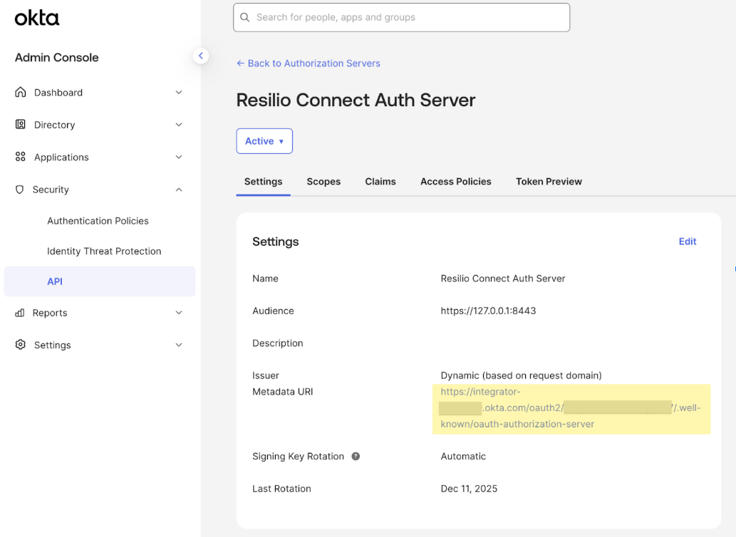Screen dimensions: 736x537
Task: Go back to Authorization Servers
Action: click(x=309, y=63)
